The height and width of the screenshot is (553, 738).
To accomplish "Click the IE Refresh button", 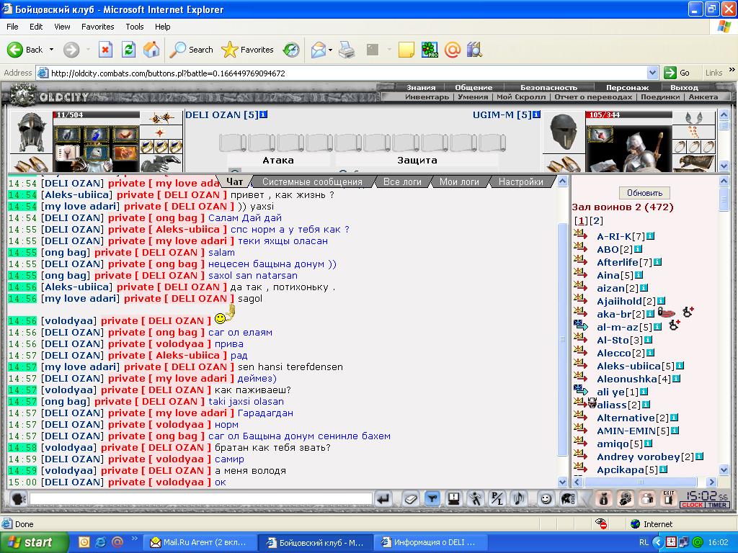I will [128, 50].
